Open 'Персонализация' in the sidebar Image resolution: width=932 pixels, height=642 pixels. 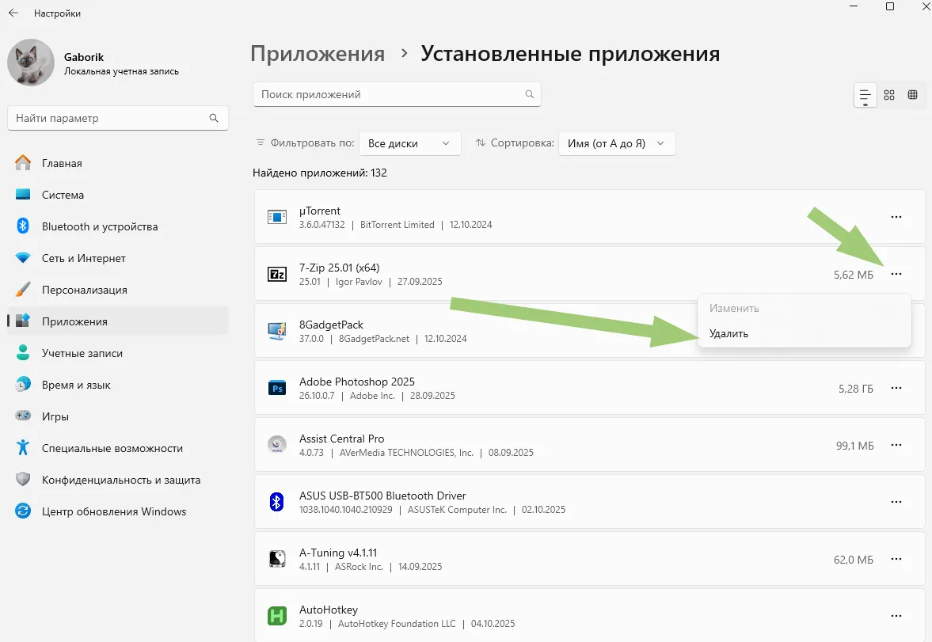click(x=85, y=290)
